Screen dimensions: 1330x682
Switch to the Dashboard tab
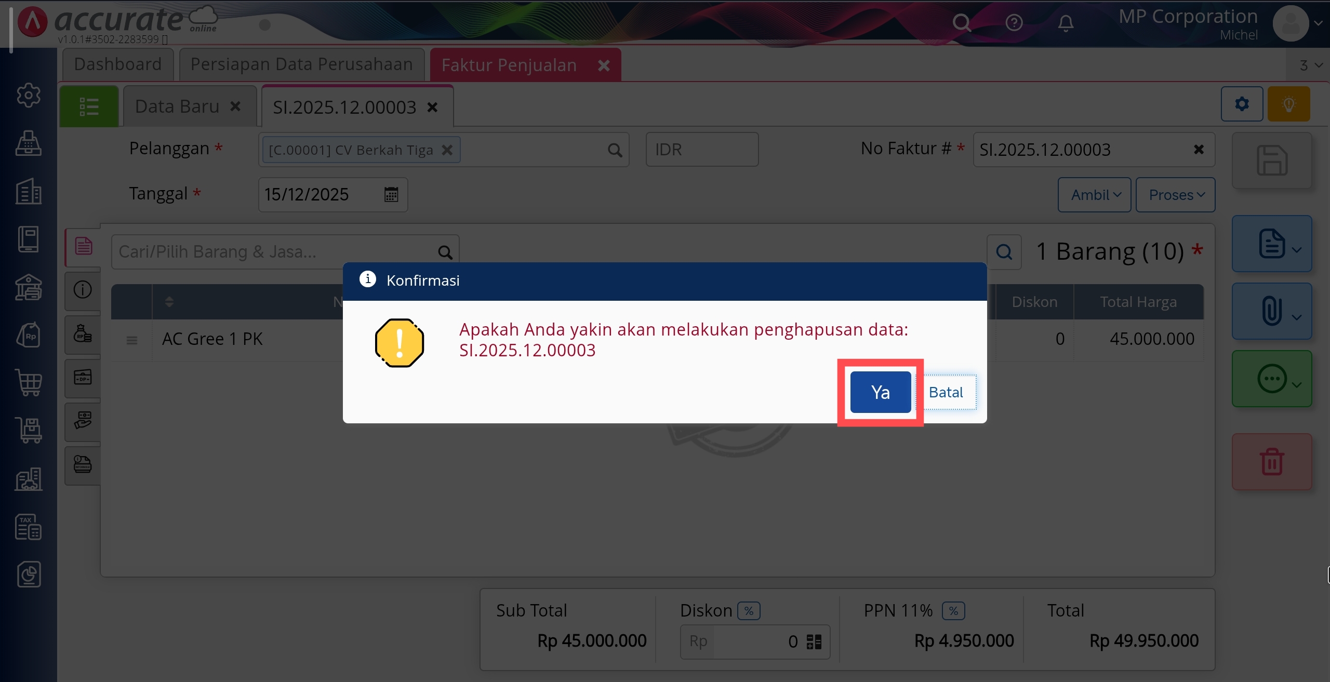(118, 64)
